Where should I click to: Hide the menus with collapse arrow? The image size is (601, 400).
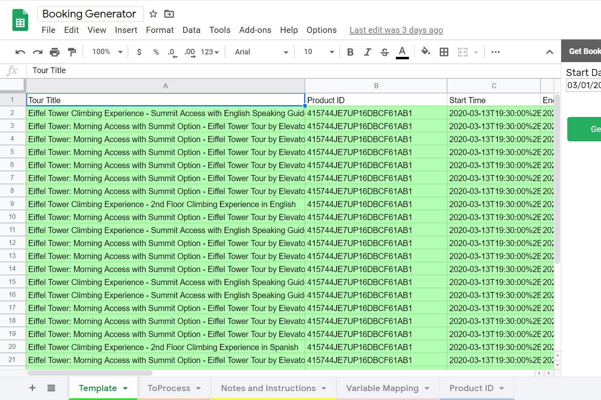[549, 52]
